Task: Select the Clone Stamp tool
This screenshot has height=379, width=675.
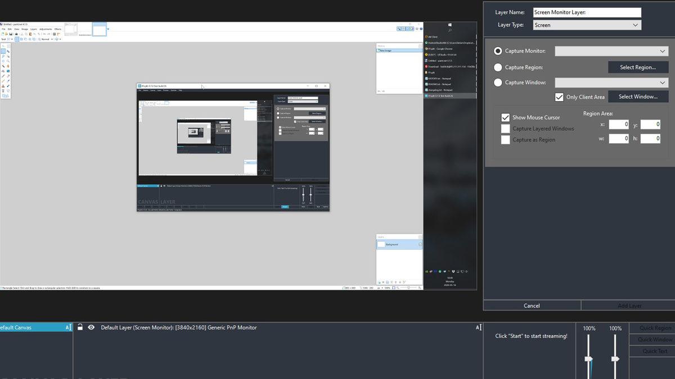Action: point(3,86)
